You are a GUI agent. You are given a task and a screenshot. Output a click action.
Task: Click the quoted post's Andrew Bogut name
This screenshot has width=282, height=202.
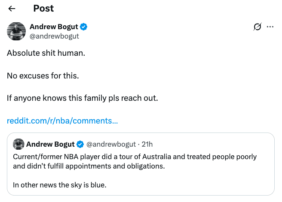[50, 144]
